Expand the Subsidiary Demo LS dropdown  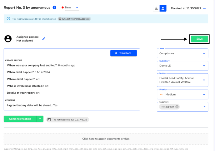(x=182, y=66)
